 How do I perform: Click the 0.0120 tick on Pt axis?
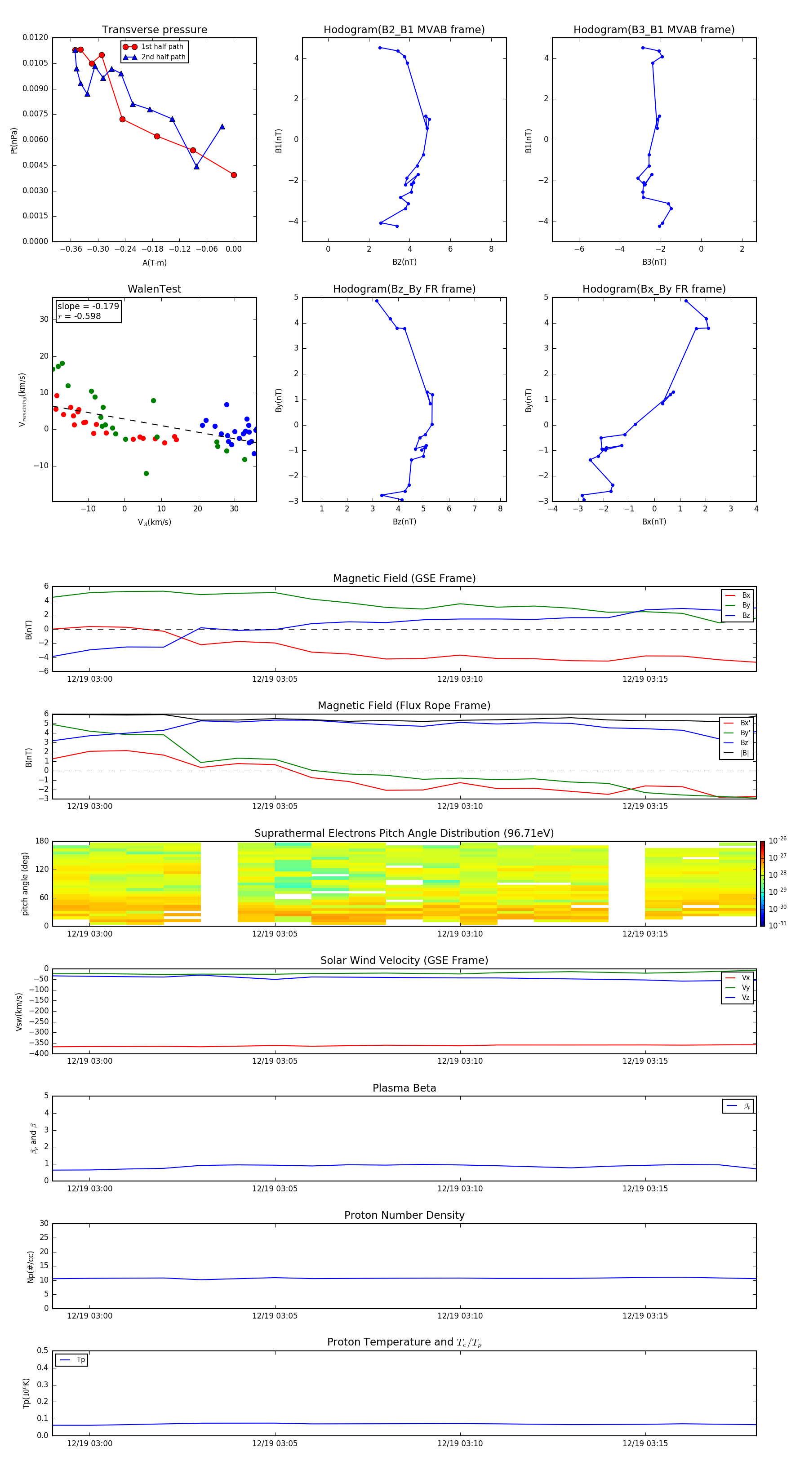(x=35, y=37)
